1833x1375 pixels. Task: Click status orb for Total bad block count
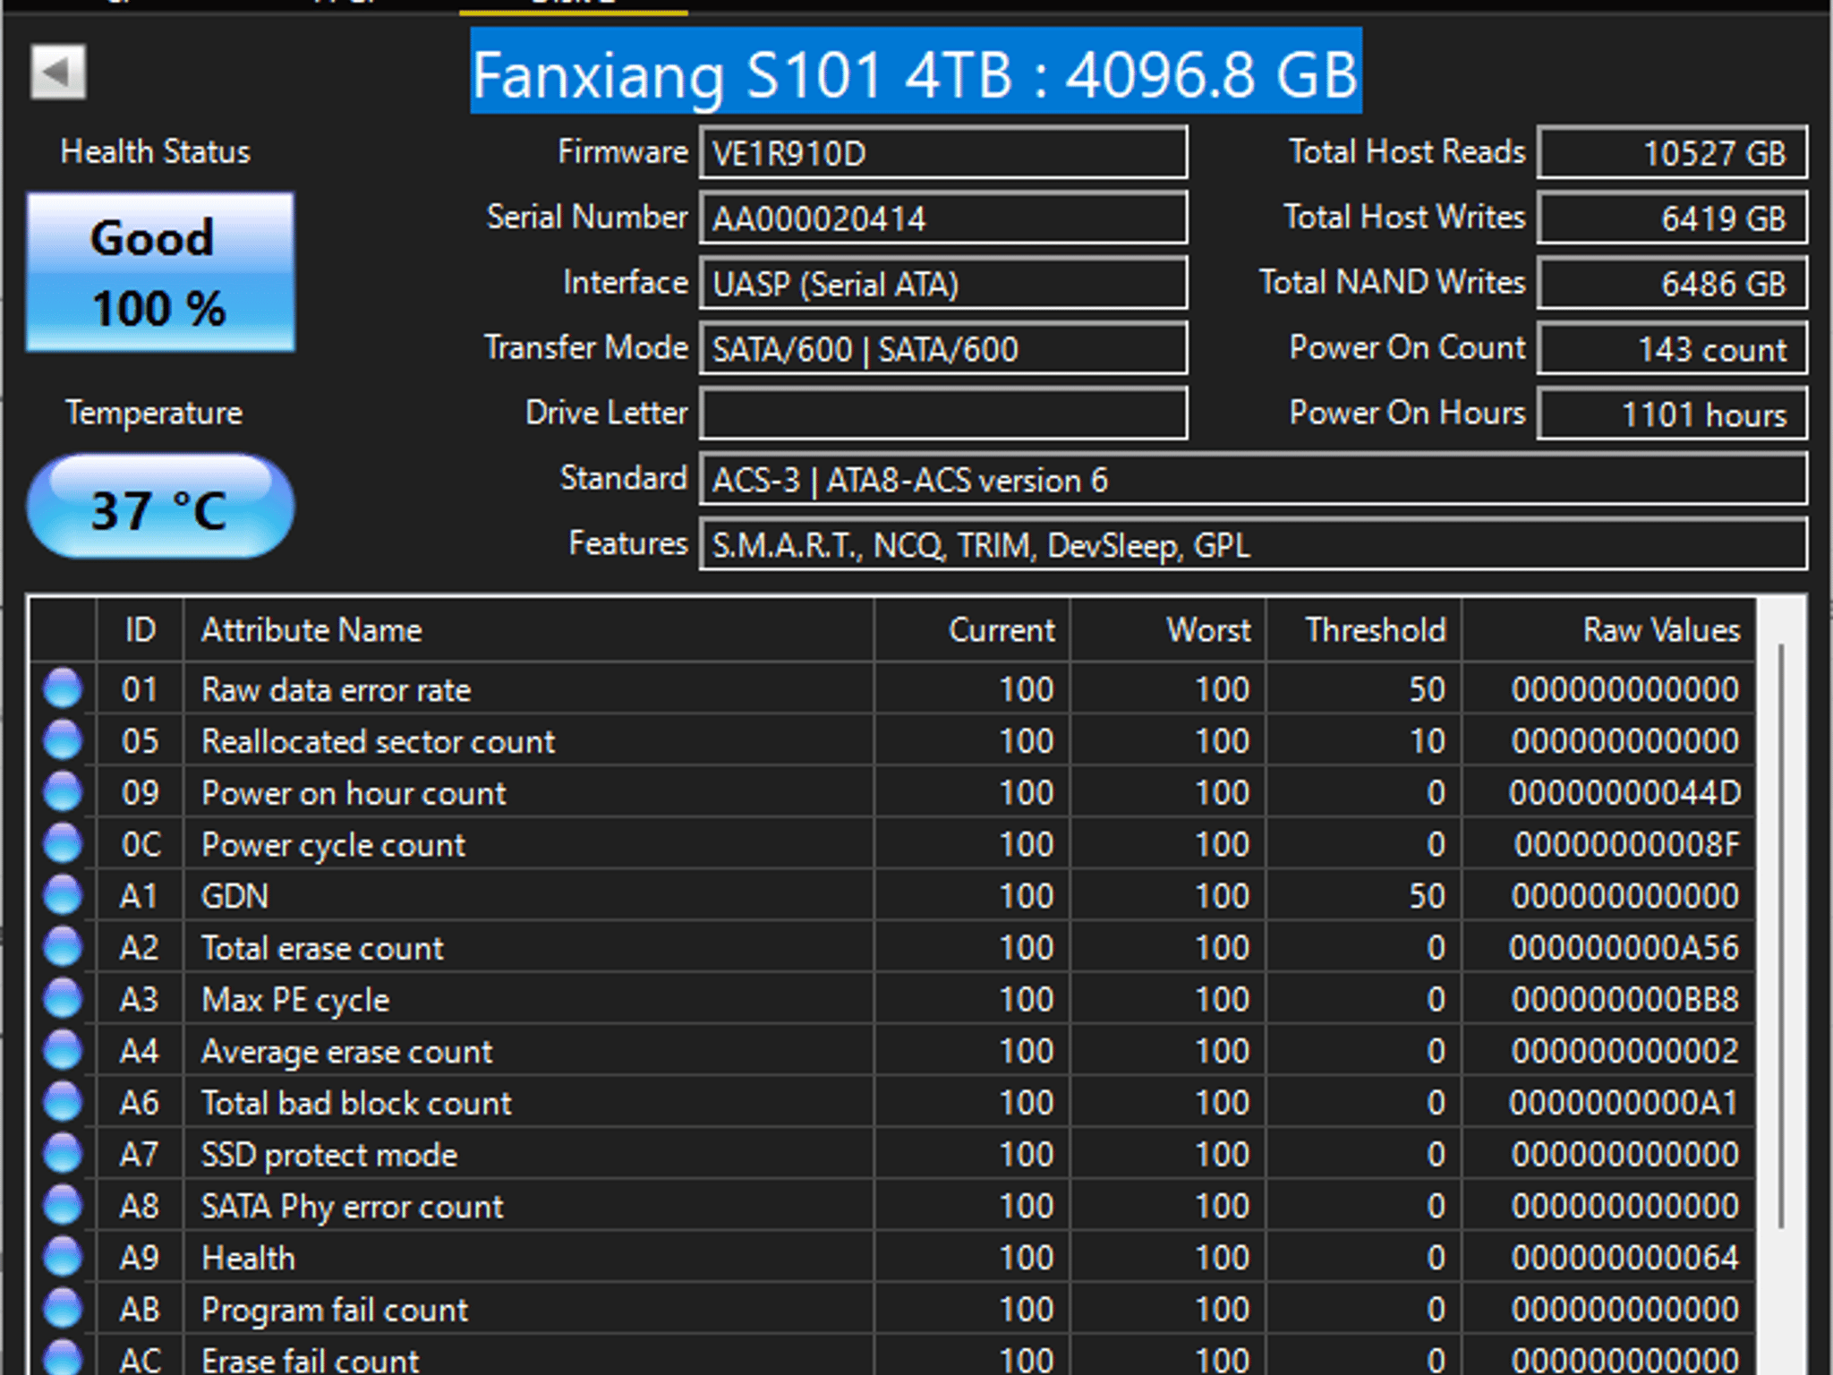pyautogui.click(x=63, y=1102)
